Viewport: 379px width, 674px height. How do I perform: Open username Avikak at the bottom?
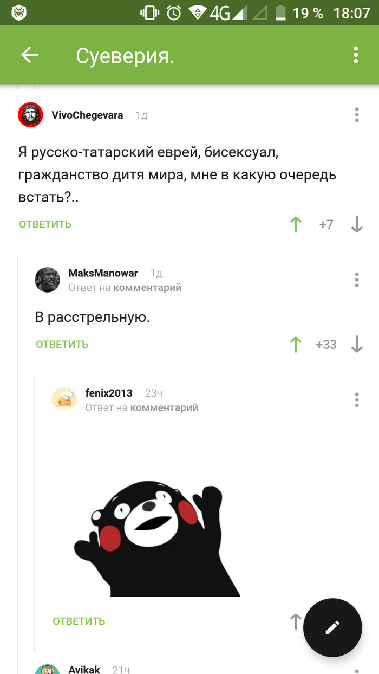click(x=84, y=670)
